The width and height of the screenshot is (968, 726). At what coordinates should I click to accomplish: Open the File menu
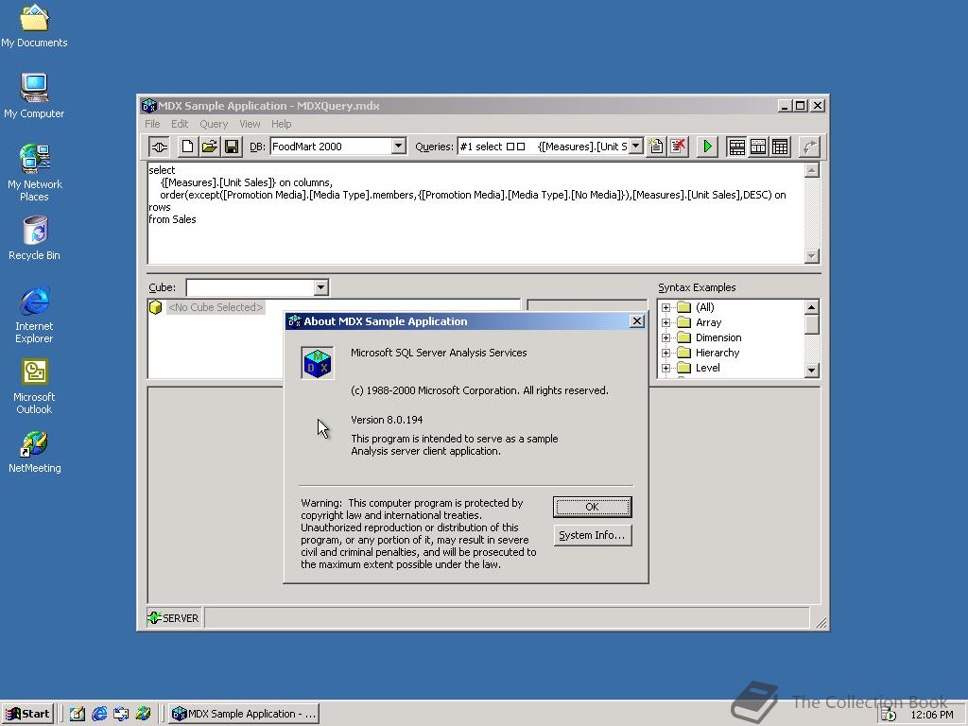click(152, 124)
